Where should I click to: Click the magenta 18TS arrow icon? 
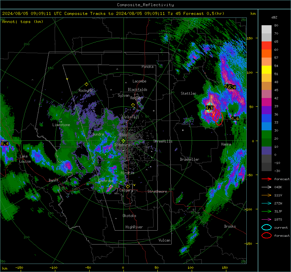click(266, 220)
